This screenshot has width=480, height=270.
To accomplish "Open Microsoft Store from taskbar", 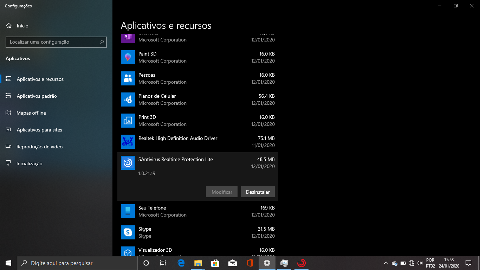I will pos(215,263).
